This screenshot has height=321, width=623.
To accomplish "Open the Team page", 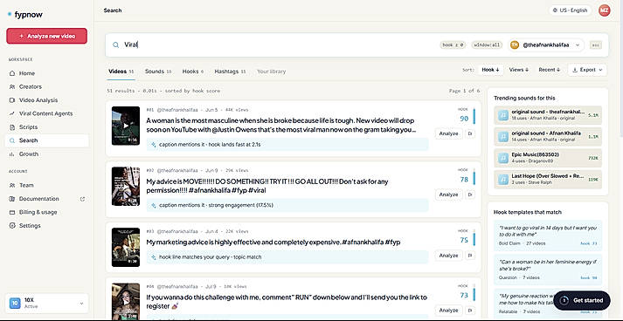I will point(26,185).
